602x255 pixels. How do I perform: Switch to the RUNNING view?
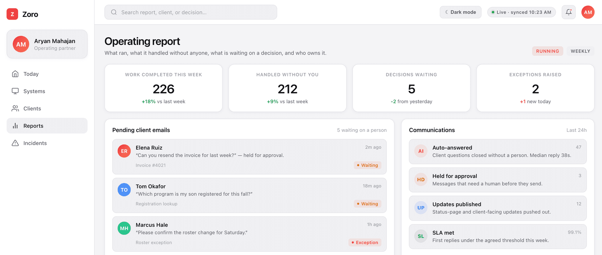(x=547, y=51)
